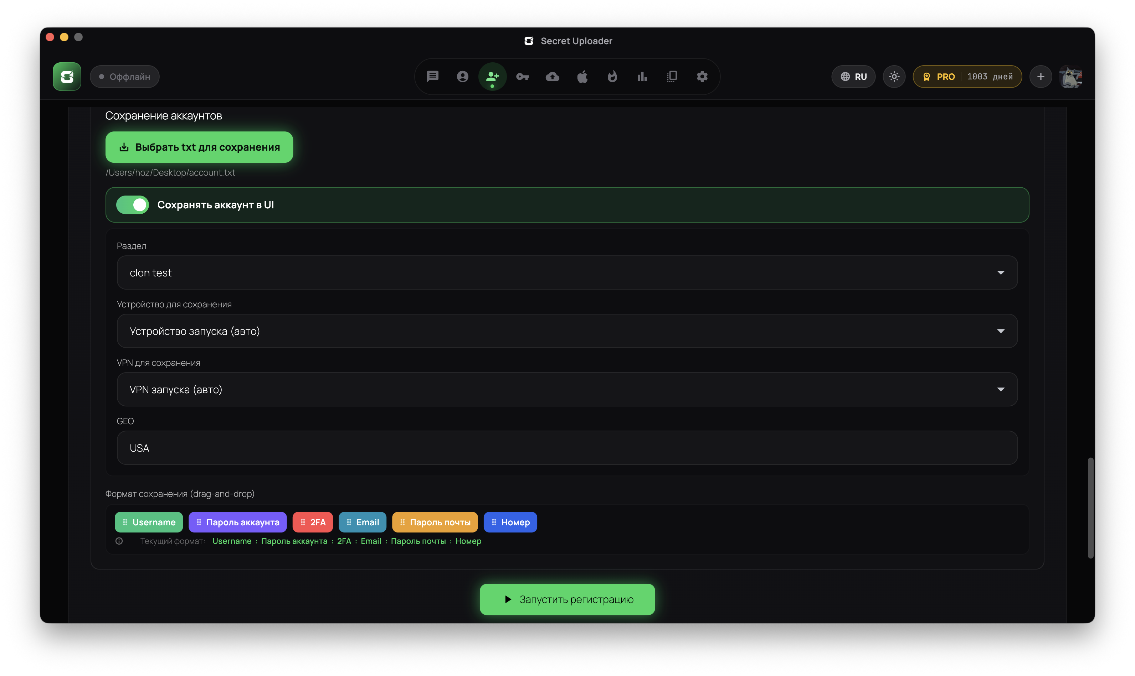This screenshot has width=1135, height=676.
Task: Open Устройство для сохранения dropdown
Action: point(567,331)
